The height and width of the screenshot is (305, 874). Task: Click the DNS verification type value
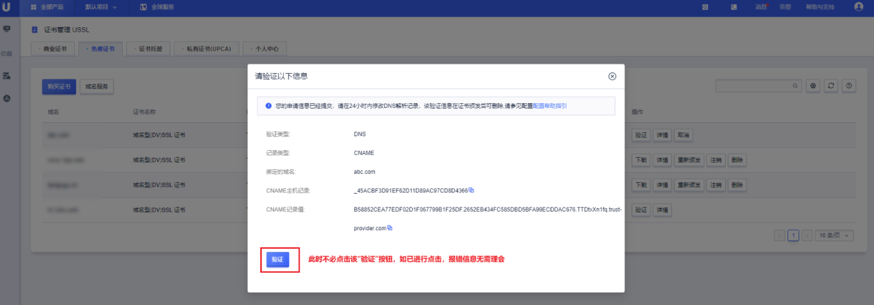coord(360,134)
